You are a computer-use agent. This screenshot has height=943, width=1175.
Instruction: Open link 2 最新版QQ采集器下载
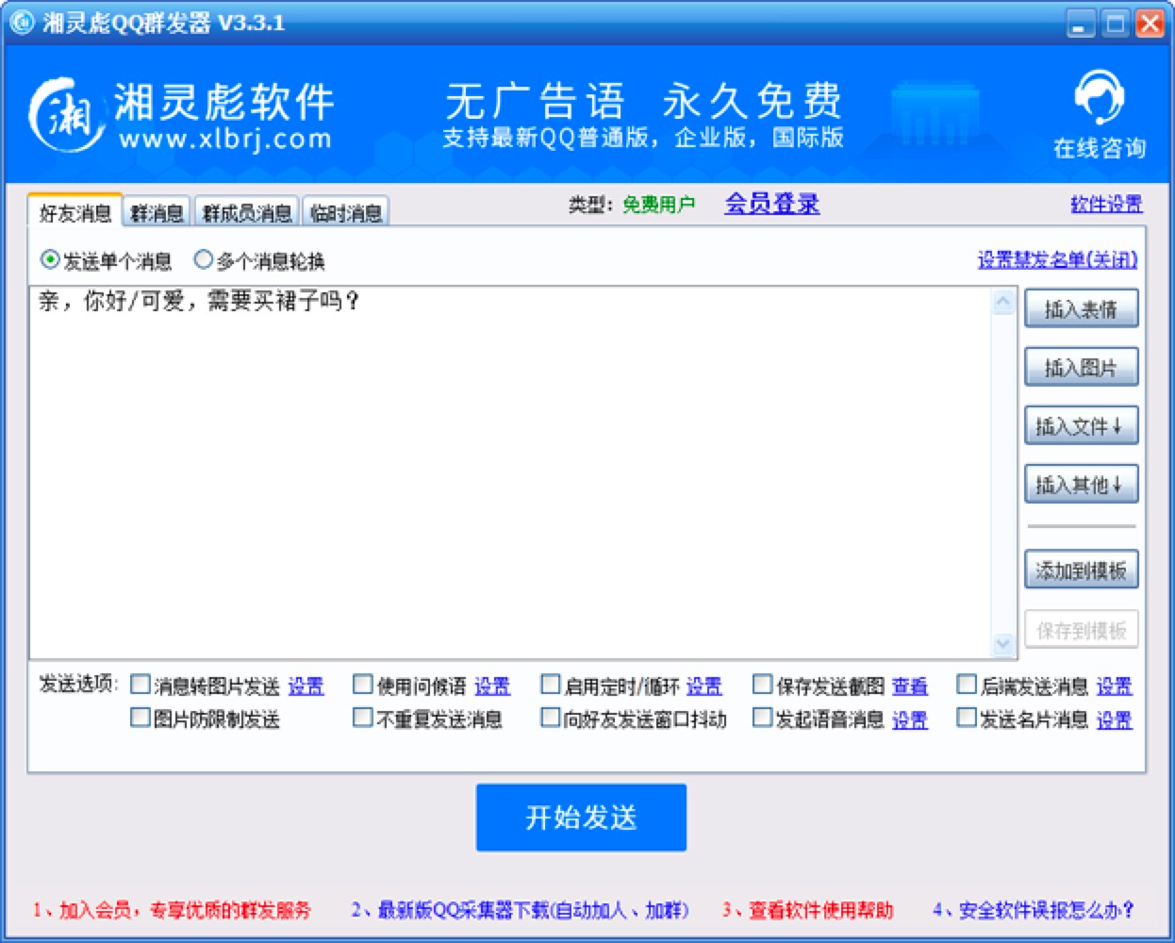point(521,911)
